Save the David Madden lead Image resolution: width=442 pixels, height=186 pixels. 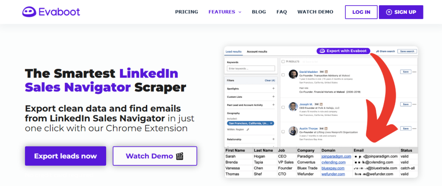pos(406,72)
